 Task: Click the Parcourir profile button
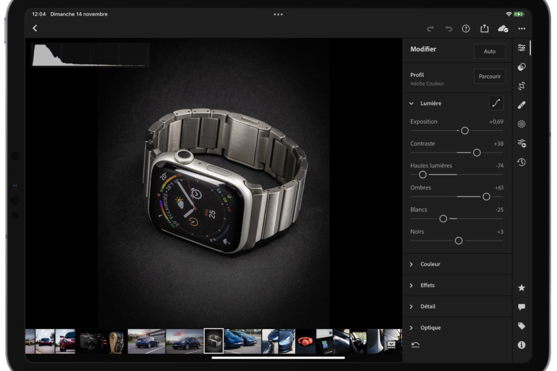click(x=490, y=76)
